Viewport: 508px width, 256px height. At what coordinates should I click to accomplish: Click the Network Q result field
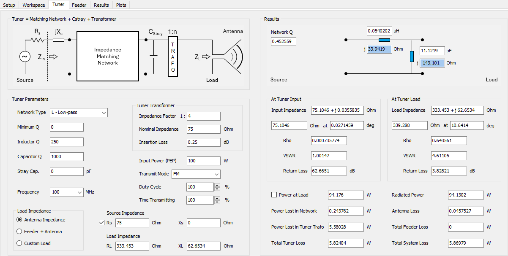(284, 42)
